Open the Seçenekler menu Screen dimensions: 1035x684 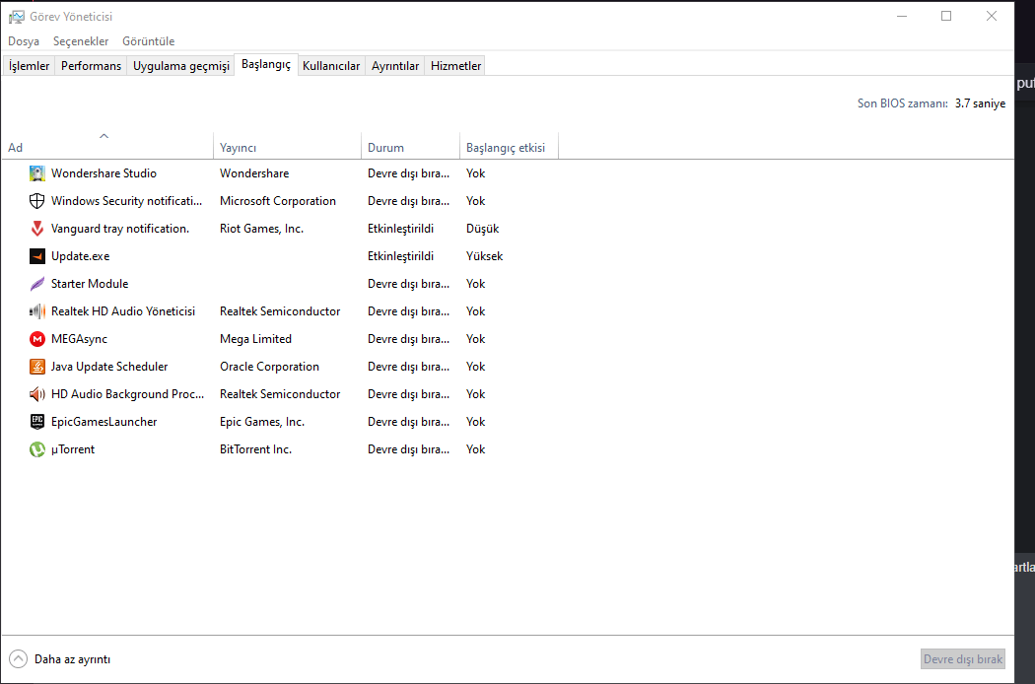[81, 41]
